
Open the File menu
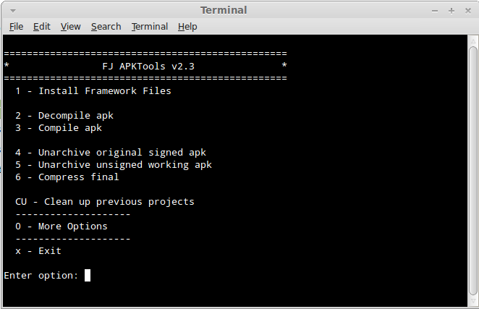click(x=16, y=27)
